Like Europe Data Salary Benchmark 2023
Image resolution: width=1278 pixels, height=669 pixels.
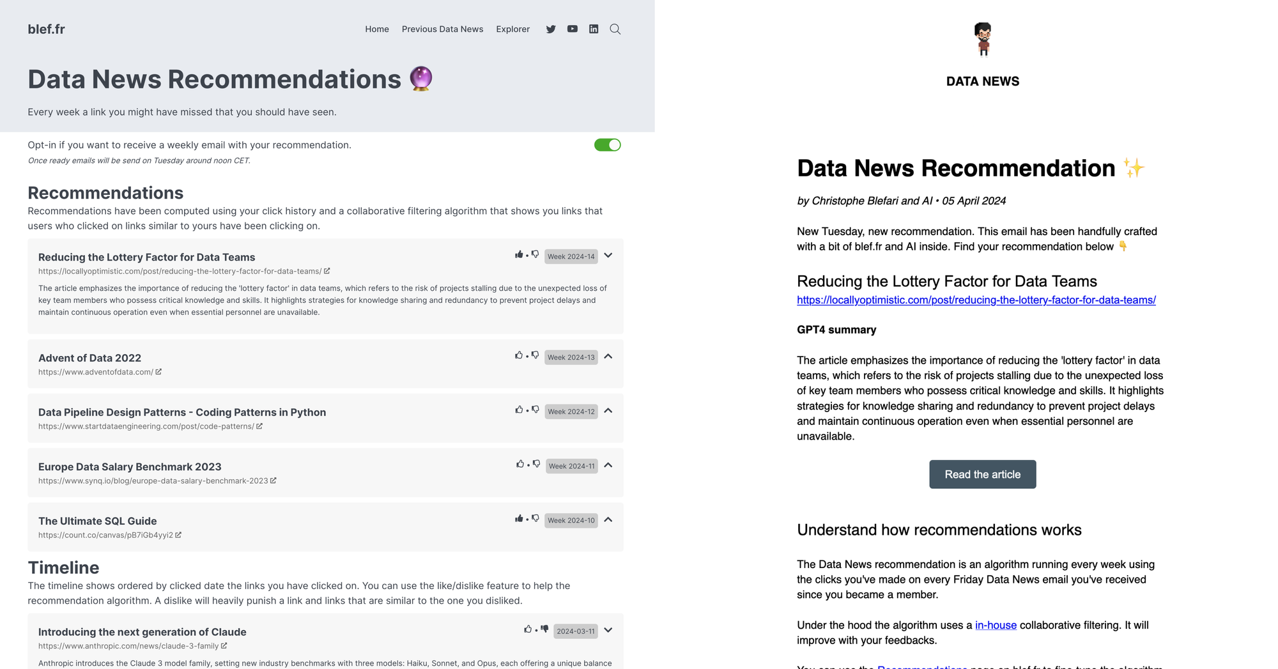point(520,465)
